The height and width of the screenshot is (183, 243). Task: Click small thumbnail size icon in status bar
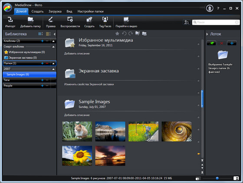coord(197,179)
